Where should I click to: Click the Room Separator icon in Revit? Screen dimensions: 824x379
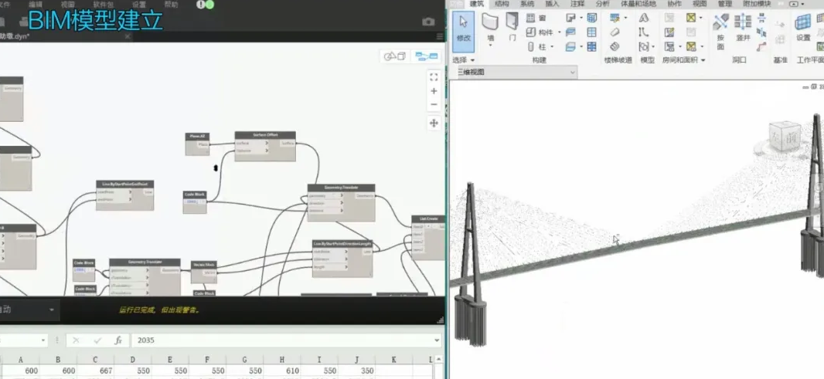(669, 32)
